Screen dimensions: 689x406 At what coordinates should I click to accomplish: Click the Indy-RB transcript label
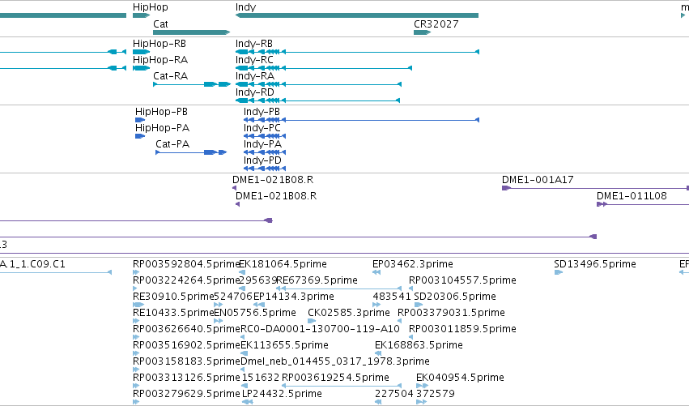[x=254, y=44]
